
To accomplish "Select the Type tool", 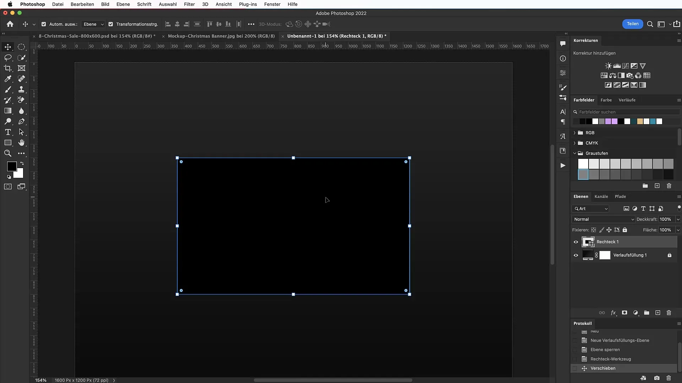I will coord(8,132).
